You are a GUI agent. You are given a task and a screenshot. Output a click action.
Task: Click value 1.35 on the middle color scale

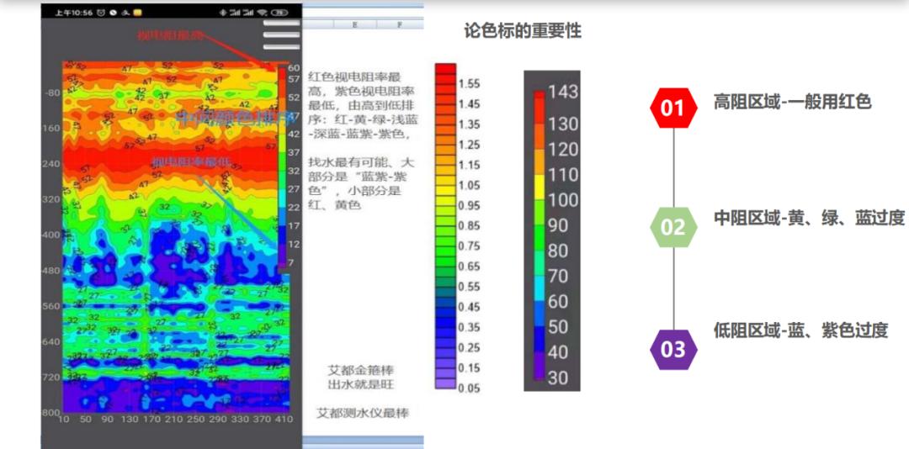[469, 124]
